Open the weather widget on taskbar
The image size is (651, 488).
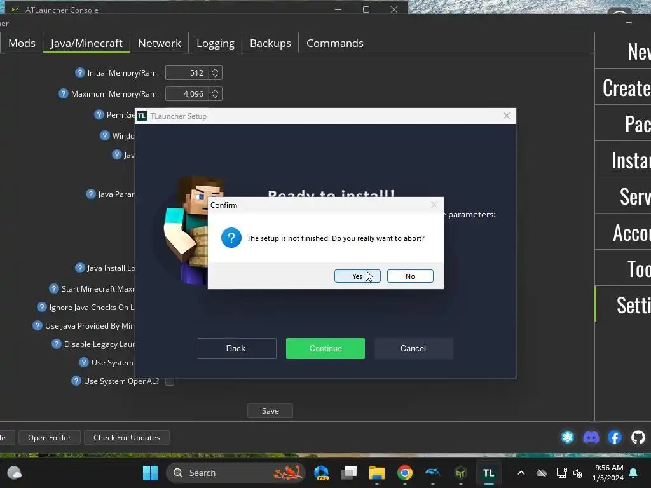pyautogui.click(x=15, y=473)
